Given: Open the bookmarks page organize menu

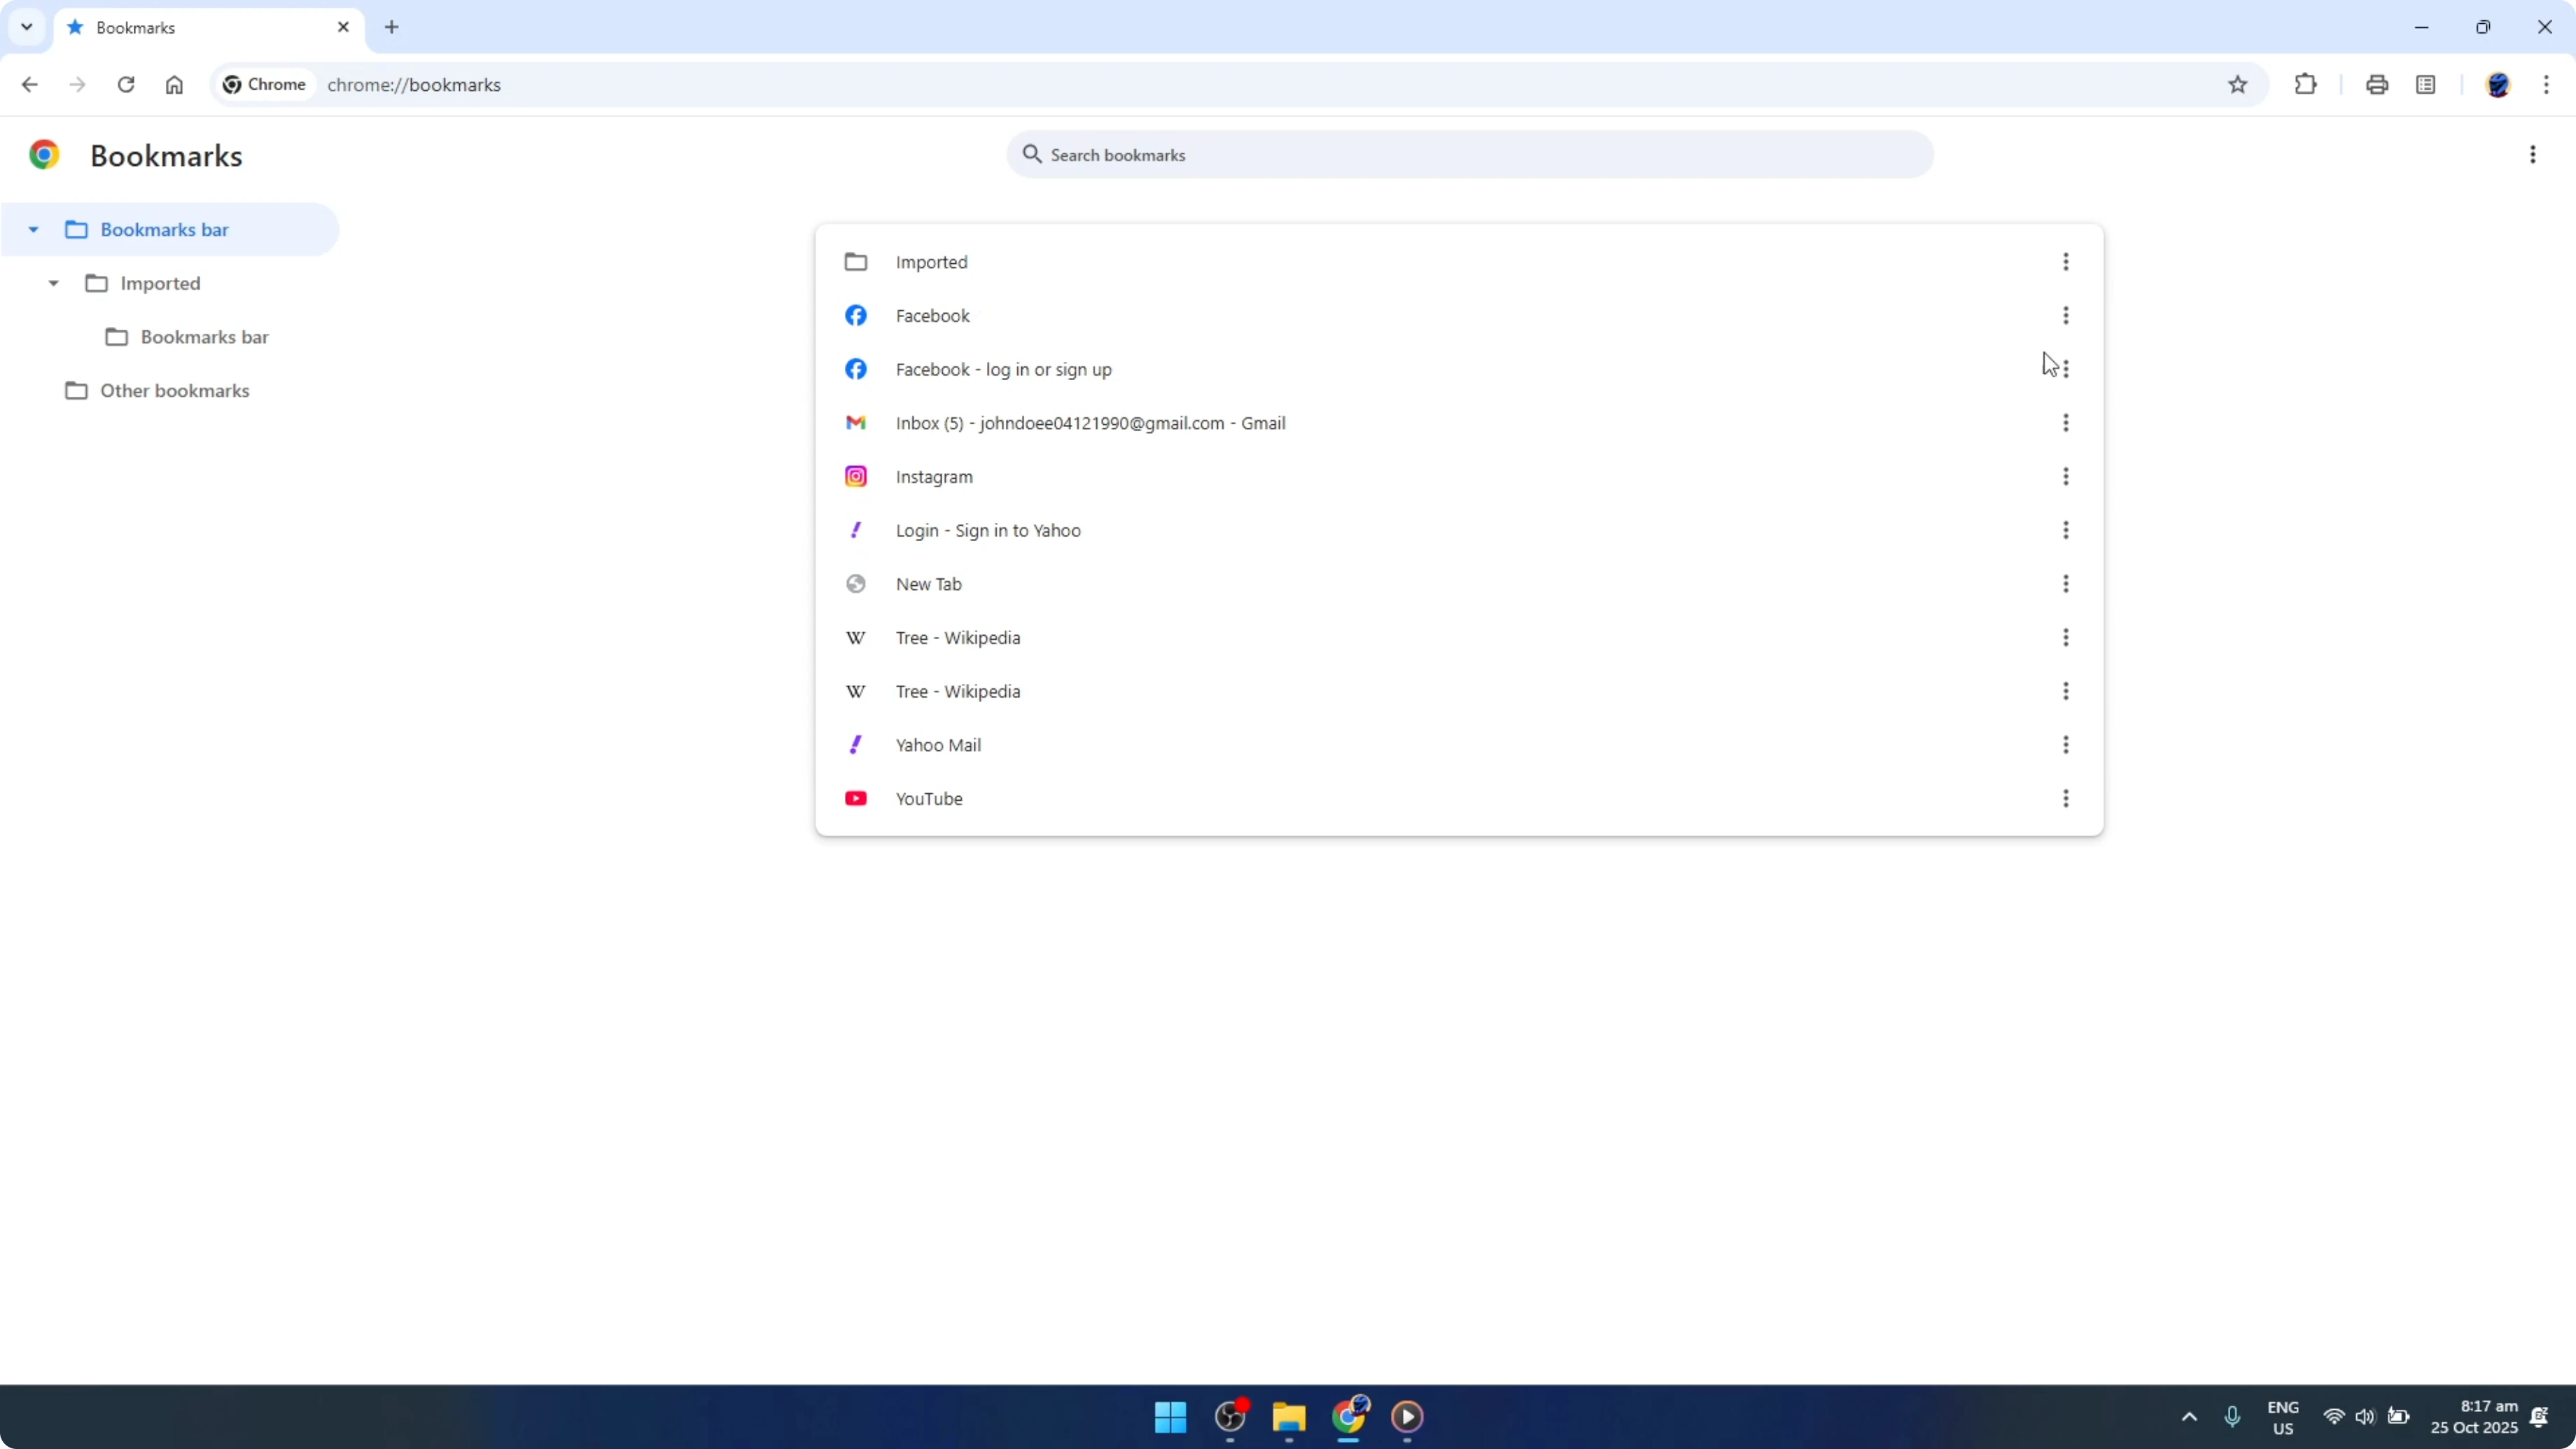Looking at the screenshot, I should pos(2533,154).
